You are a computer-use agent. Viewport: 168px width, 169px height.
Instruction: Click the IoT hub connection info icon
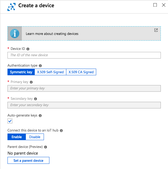(61, 131)
